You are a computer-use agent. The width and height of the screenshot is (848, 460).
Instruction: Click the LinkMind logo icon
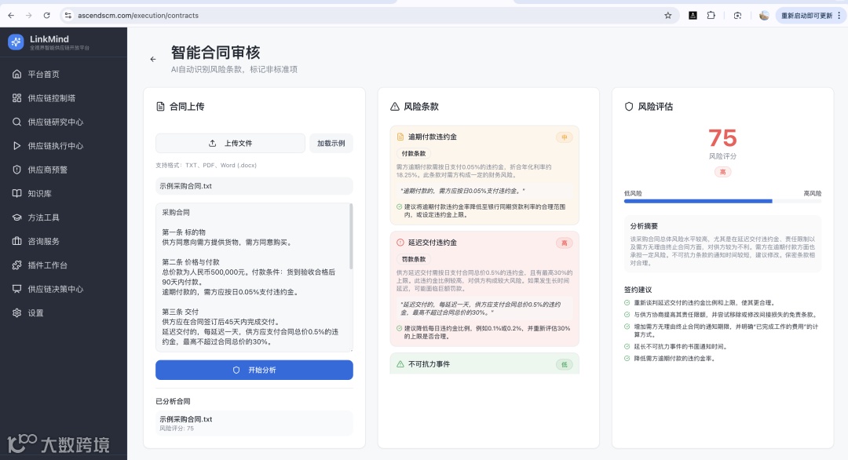tap(16, 42)
